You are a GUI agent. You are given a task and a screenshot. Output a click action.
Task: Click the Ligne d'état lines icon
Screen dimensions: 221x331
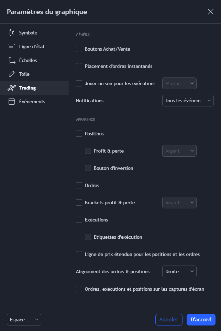pos(12,46)
